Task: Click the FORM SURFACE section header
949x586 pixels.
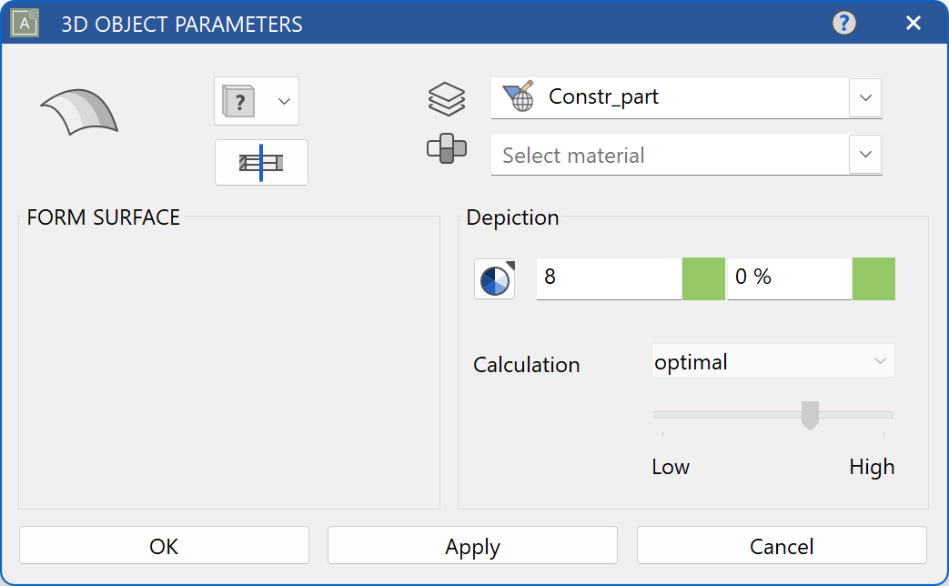Action: click(103, 217)
